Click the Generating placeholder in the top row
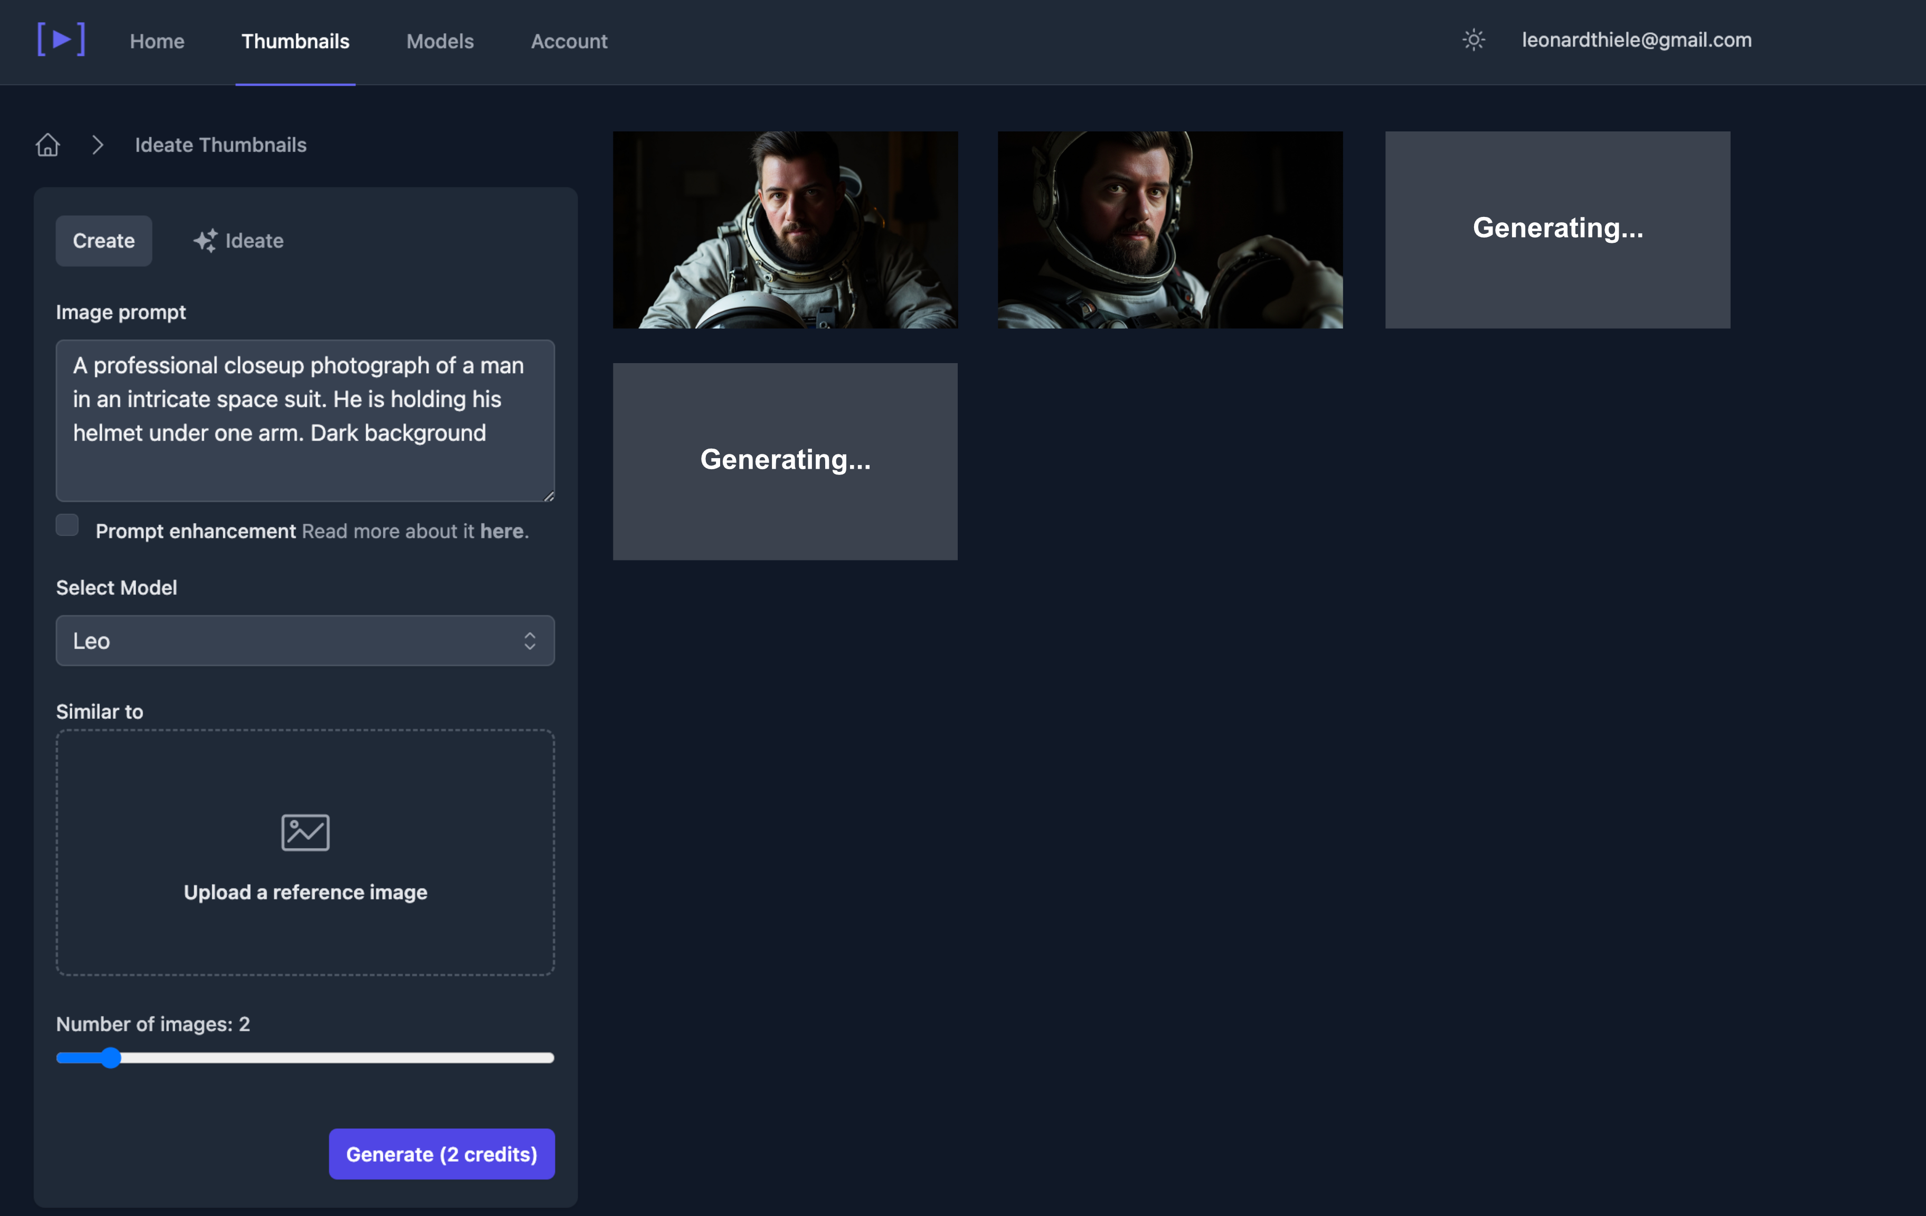Image resolution: width=1926 pixels, height=1216 pixels. [x=1557, y=230]
